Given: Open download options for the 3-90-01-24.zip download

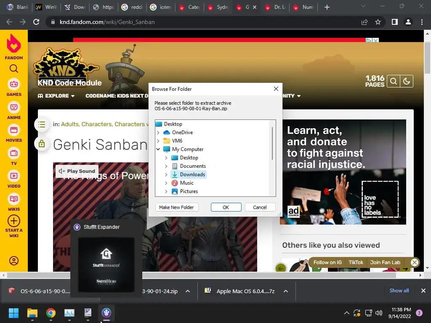Looking at the screenshot, I should click(x=188, y=291).
